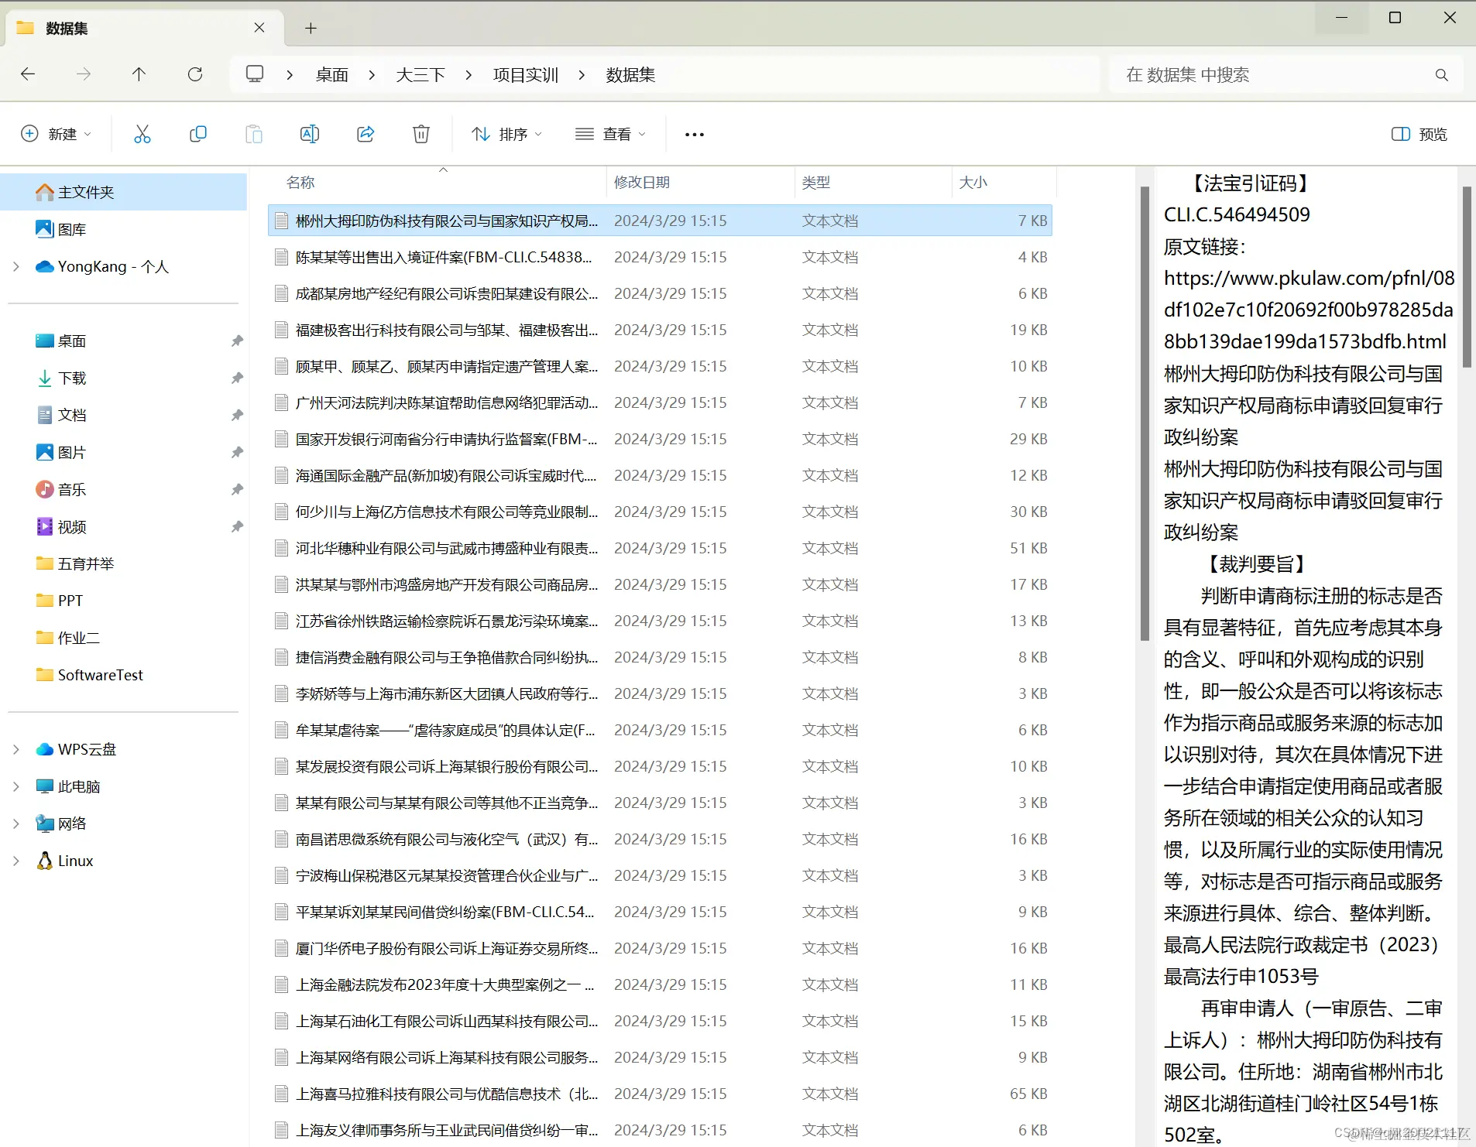Click the Rename icon in toolbar
The image size is (1476, 1147).
click(309, 134)
